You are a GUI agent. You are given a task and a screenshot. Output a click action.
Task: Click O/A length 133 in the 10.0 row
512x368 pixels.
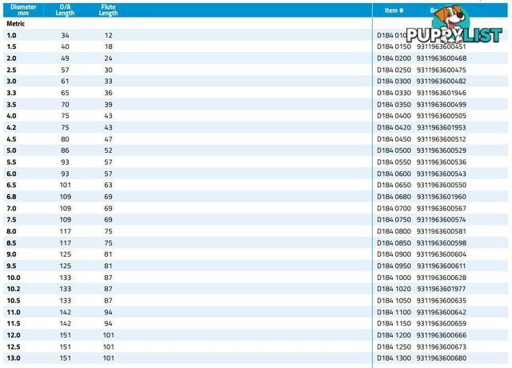click(x=66, y=278)
